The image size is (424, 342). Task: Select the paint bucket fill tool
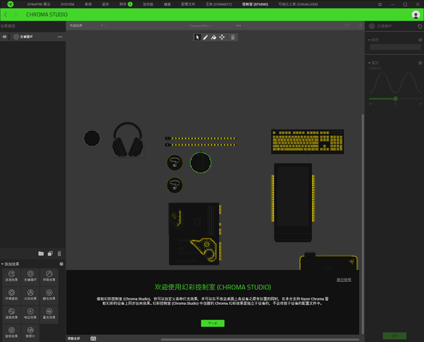point(213,37)
